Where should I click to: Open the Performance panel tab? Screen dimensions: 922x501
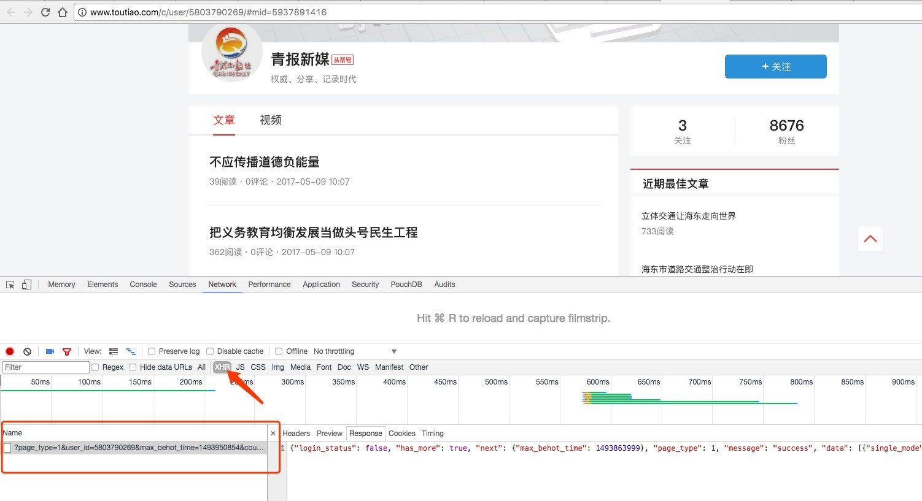click(x=269, y=285)
